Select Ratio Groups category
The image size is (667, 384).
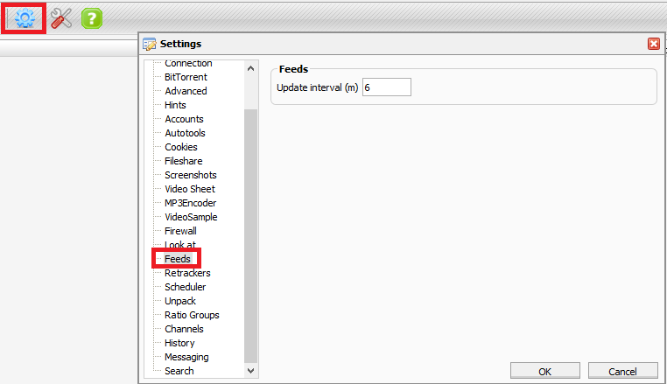coord(192,315)
